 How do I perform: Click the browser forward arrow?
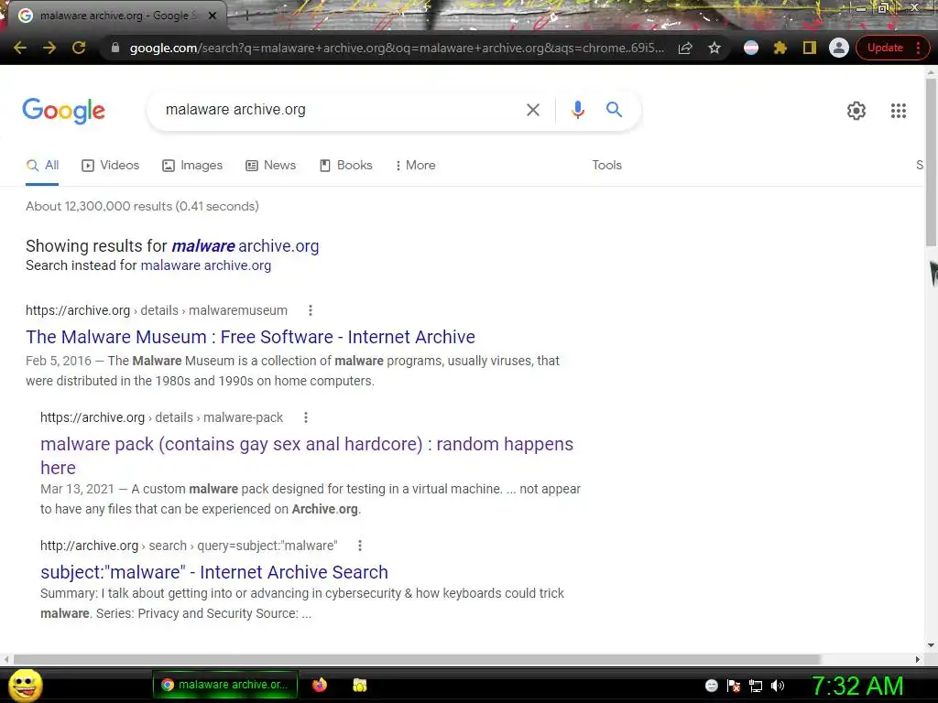tap(49, 48)
